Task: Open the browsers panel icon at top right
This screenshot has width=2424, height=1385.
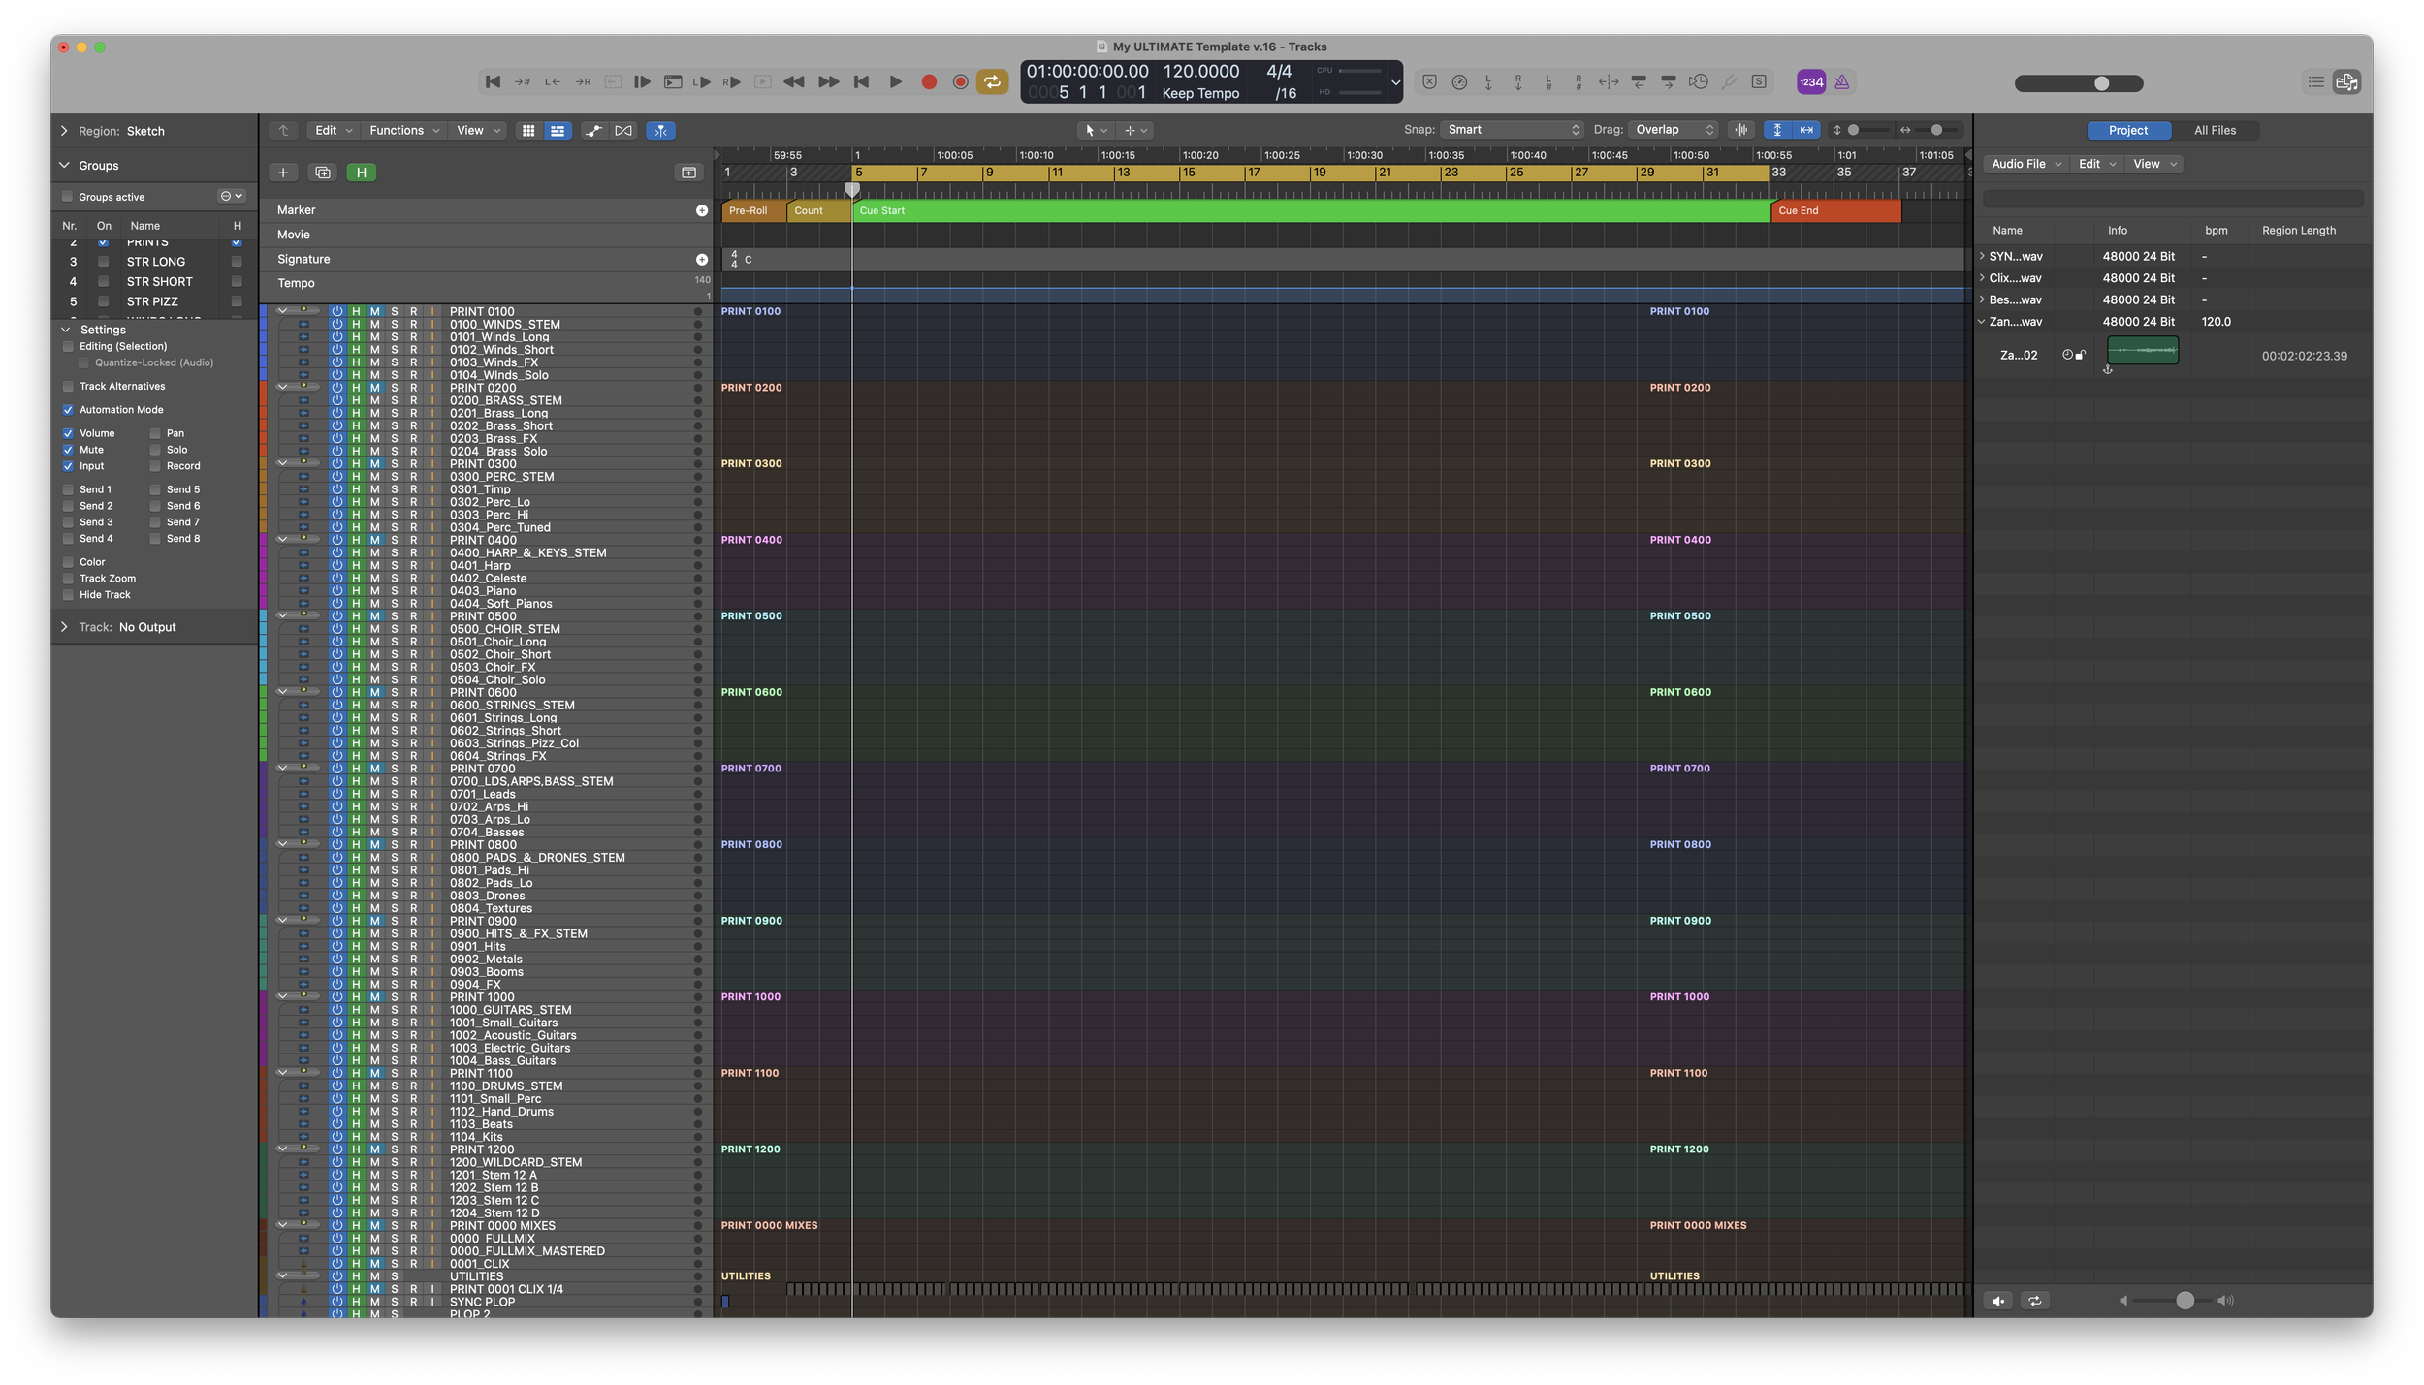Action: pyautogui.click(x=2346, y=82)
